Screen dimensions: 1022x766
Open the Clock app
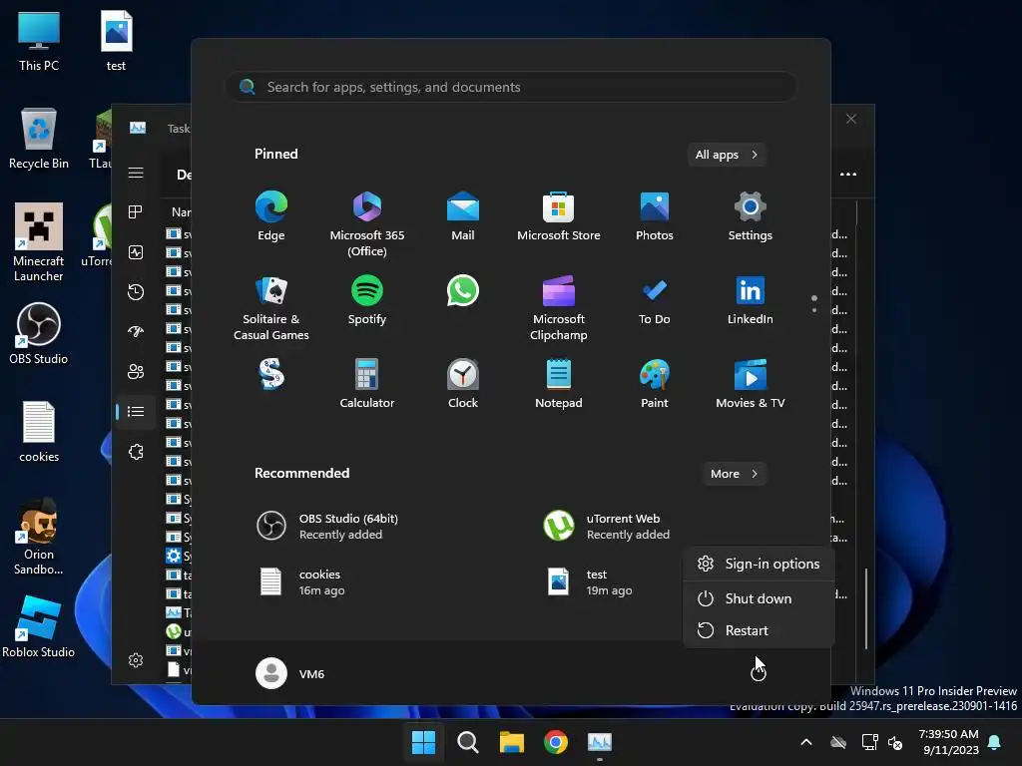tap(463, 384)
